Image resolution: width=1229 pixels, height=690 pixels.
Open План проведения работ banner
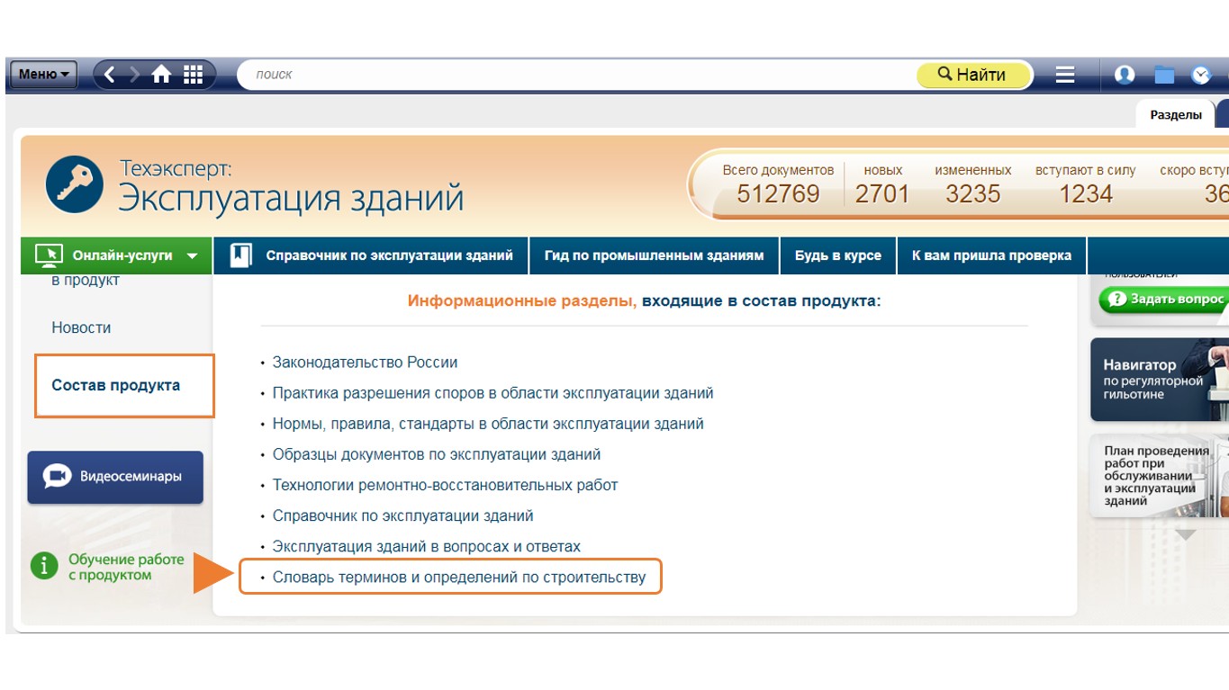pyautogui.click(x=1160, y=476)
